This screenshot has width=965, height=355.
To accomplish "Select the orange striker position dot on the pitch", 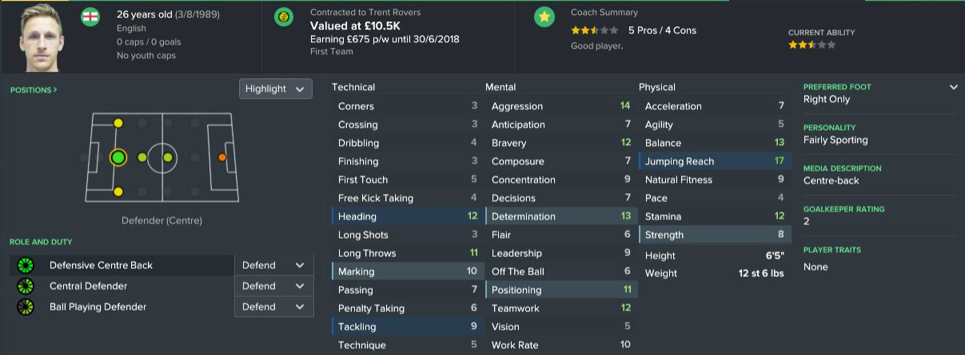I will tap(221, 158).
